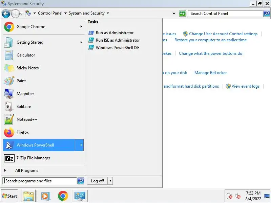271x203 pixels.
Task: Click the System and Security breadcrumb
Action: click(x=87, y=13)
